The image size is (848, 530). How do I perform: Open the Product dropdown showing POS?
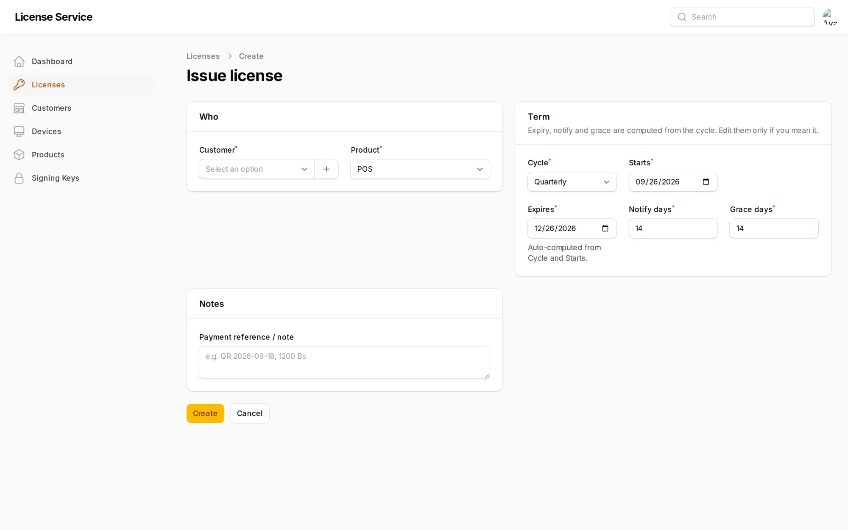(420, 169)
